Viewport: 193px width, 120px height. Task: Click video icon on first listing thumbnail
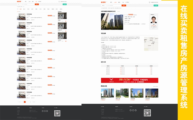coord(24,18)
